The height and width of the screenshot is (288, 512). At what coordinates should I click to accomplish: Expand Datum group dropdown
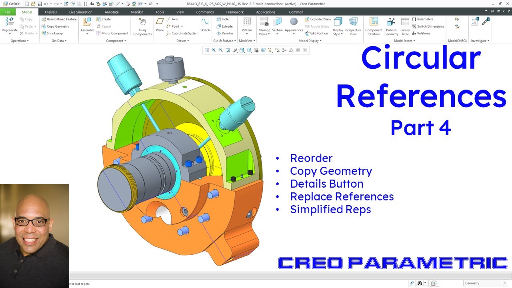coord(183,41)
